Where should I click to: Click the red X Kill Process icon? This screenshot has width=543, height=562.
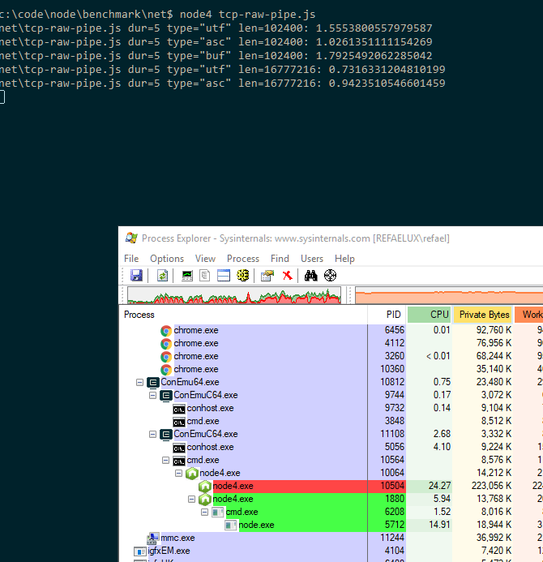click(x=287, y=276)
